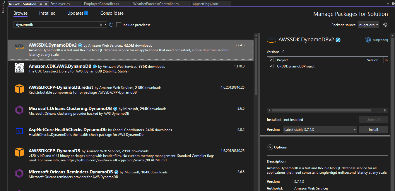Click verified badge next to details panel title
The image size is (395, 191).
click(338, 40)
